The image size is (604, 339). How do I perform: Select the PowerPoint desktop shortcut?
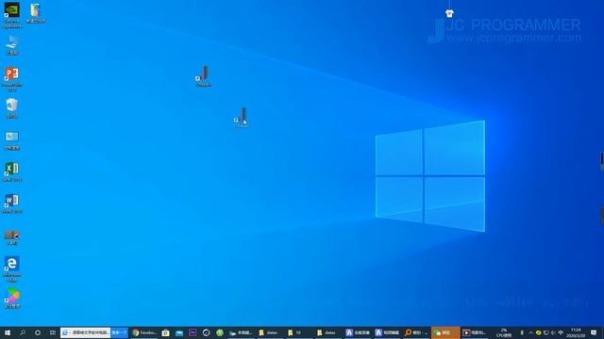click(x=11, y=79)
